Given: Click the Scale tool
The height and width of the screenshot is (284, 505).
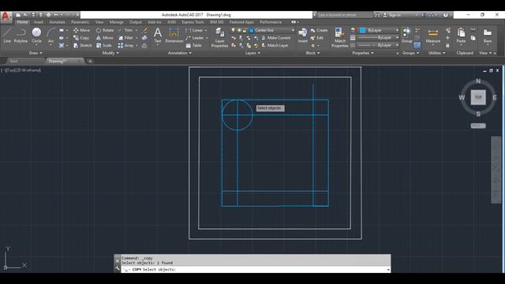Looking at the screenshot, I should (103, 46).
